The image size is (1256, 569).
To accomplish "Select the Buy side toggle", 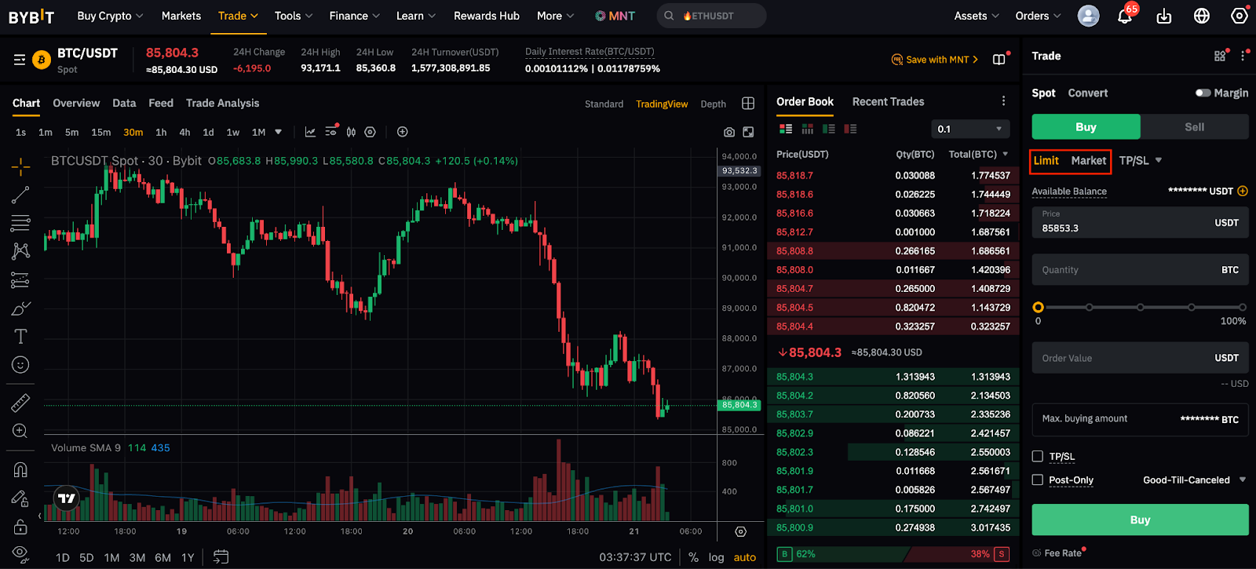I will pyautogui.click(x=1086, y=126).
